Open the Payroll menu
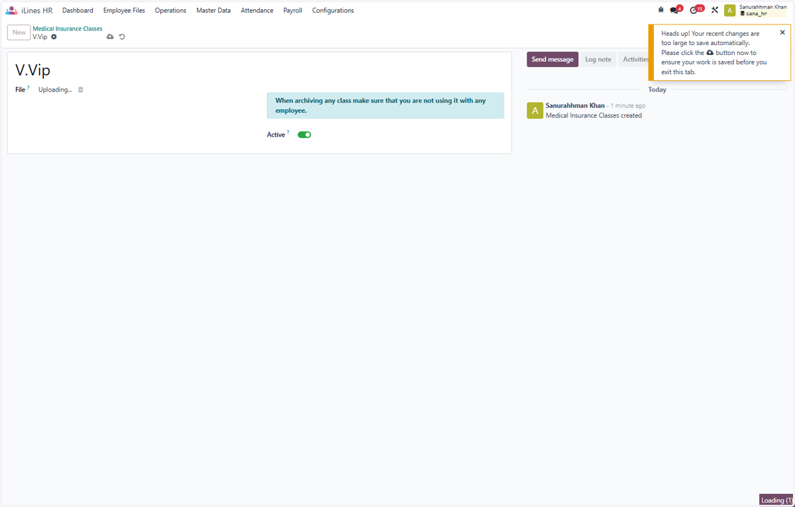The height and width of the screenshot is (507, 795). coord(293,10)
